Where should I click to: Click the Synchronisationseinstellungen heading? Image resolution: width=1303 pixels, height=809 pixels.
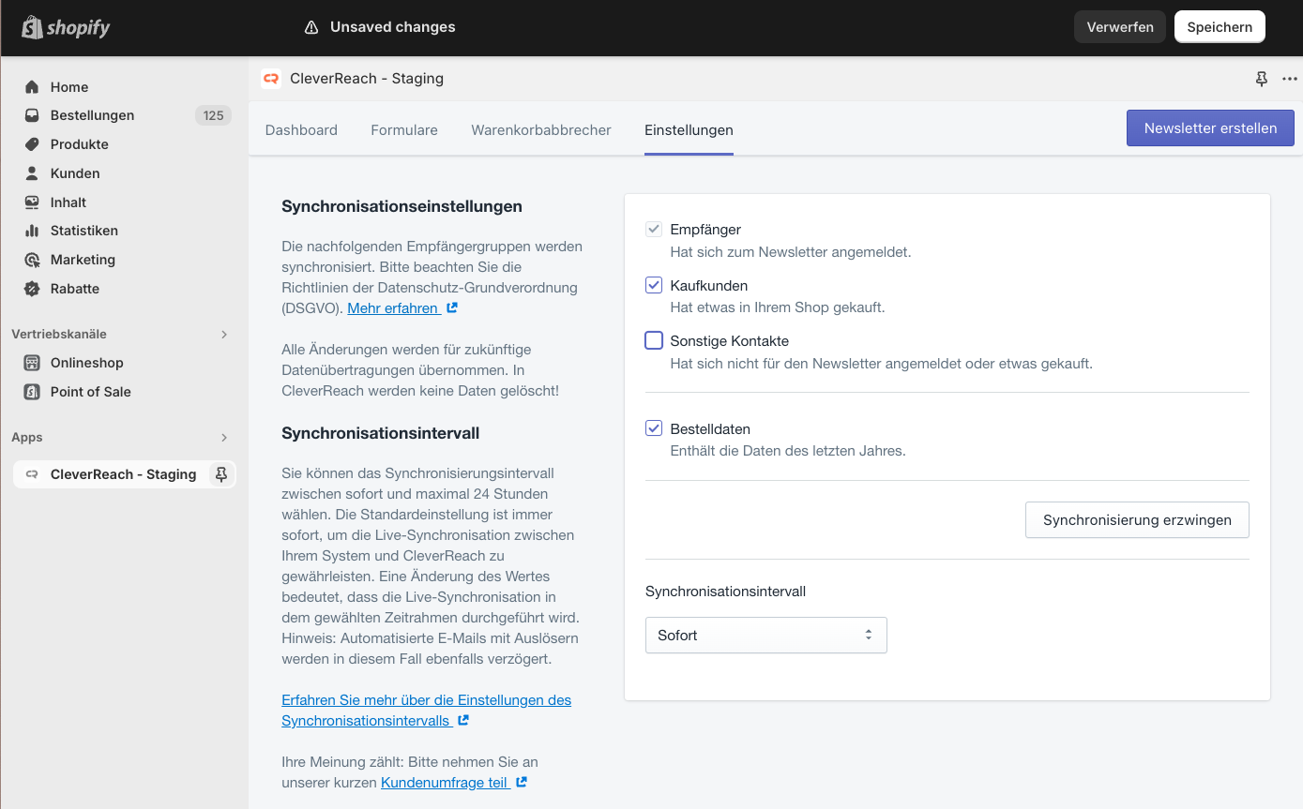pos(402,206)
